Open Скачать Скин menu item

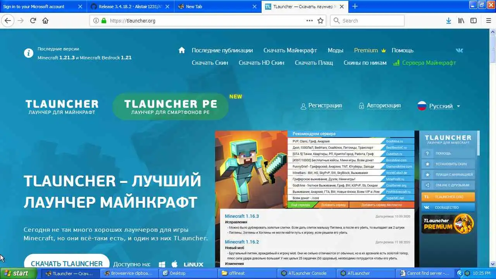click(210, 62)
